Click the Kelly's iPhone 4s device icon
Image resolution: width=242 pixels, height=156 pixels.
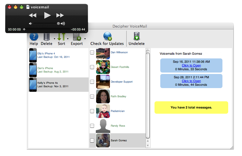(x=33, y=85)
